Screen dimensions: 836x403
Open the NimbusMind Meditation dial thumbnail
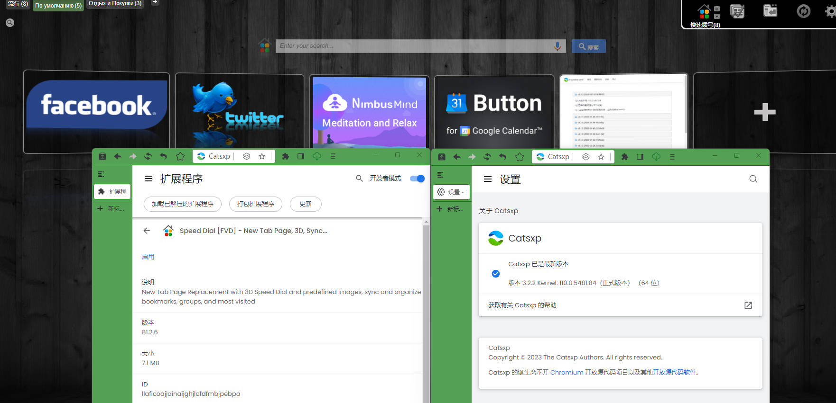tap(369, 112)
